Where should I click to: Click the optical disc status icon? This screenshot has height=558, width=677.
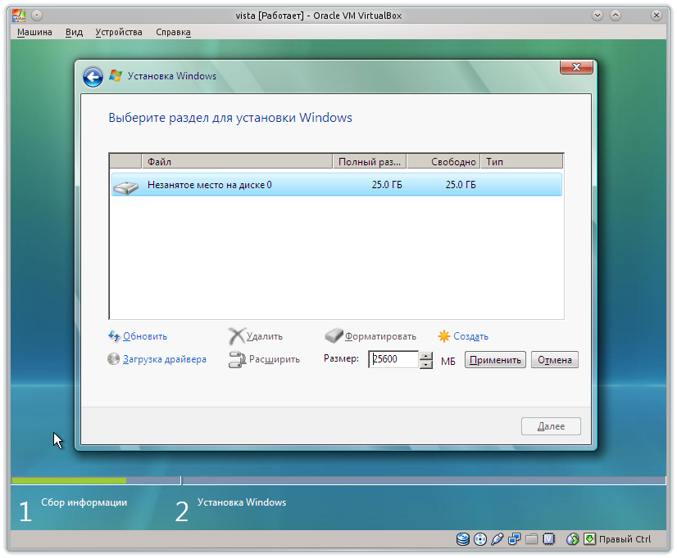tap(480, 539)
